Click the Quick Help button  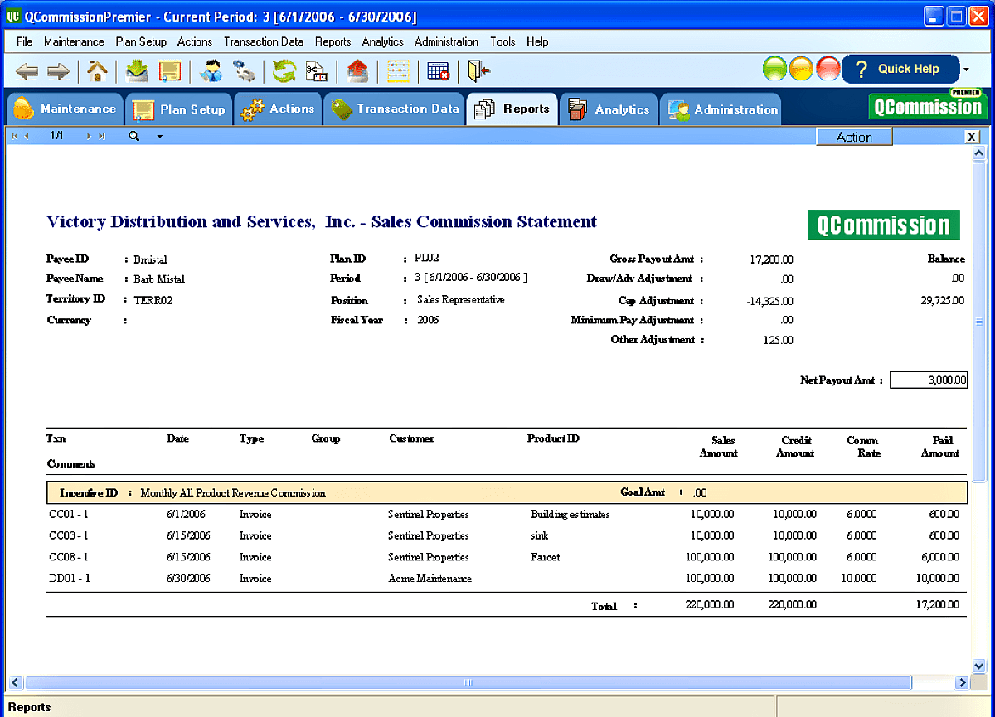pyautogui.click(x=900, y=70)
